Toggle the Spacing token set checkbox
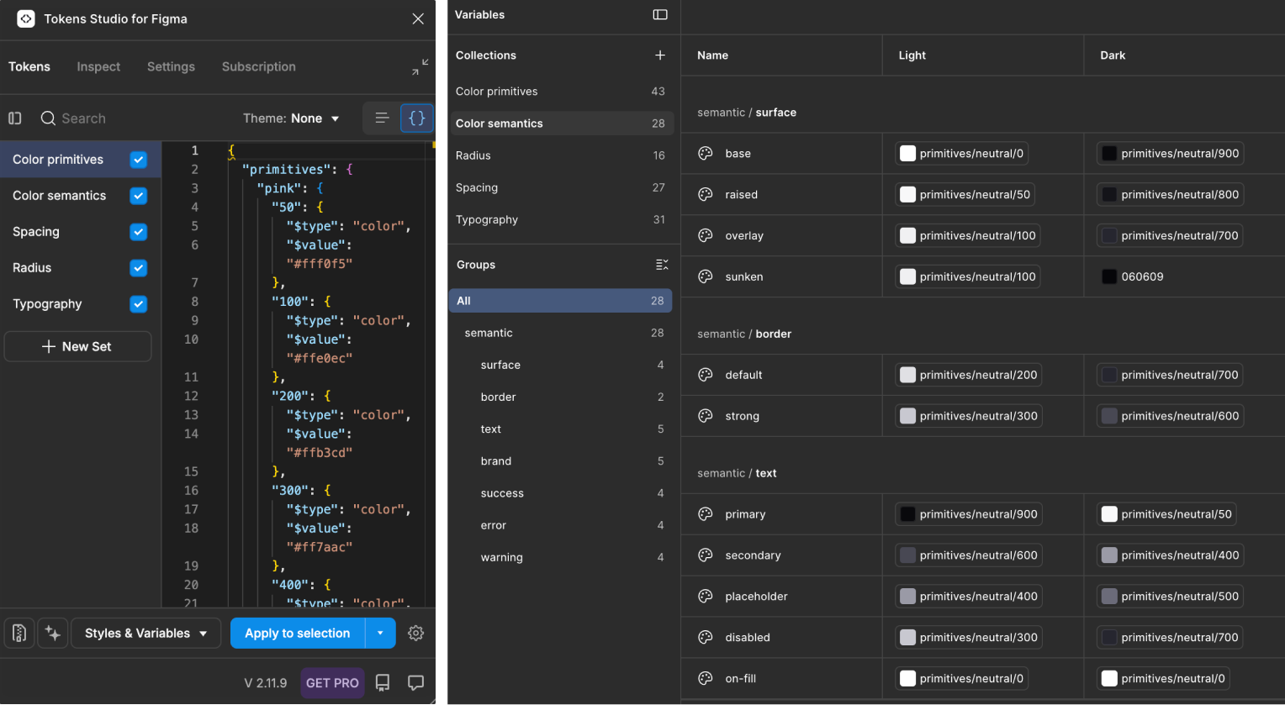 pyautogui.click(x=139, y=232)
